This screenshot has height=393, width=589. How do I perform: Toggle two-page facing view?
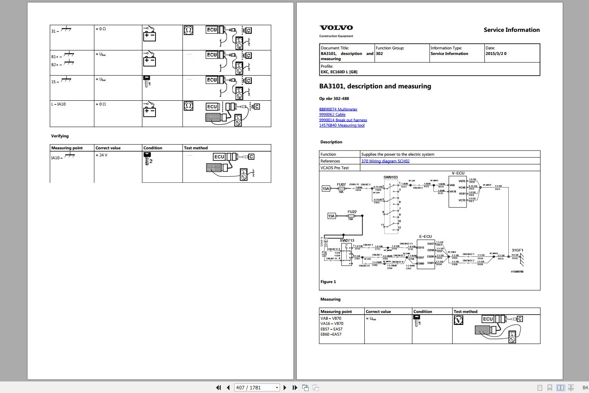(x=560, y=387)
